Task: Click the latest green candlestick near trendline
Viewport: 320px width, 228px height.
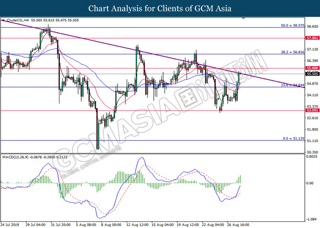Action: pyautogui.click(x=239, y=78)
